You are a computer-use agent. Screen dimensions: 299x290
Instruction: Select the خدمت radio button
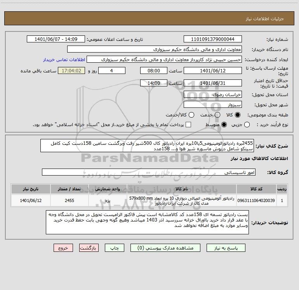click(217, 115)
